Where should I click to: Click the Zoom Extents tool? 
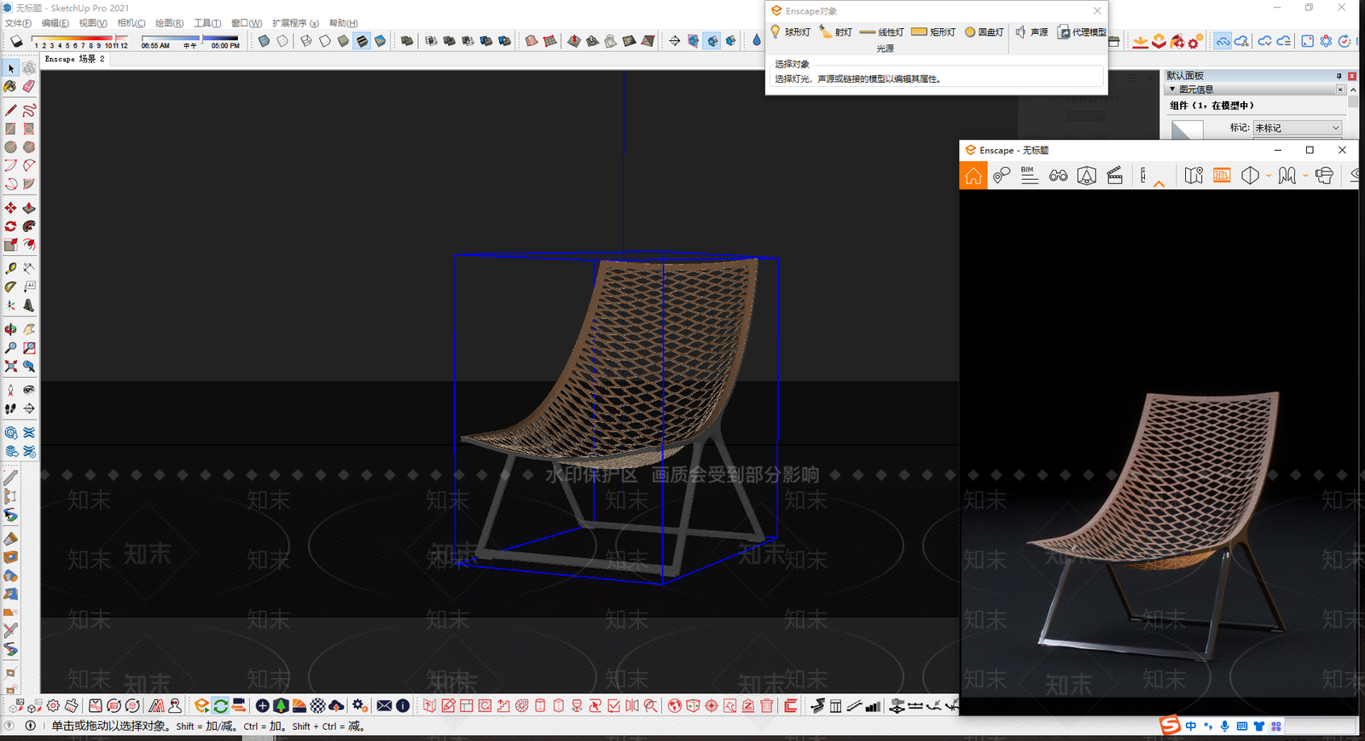(x=10, y=366)
